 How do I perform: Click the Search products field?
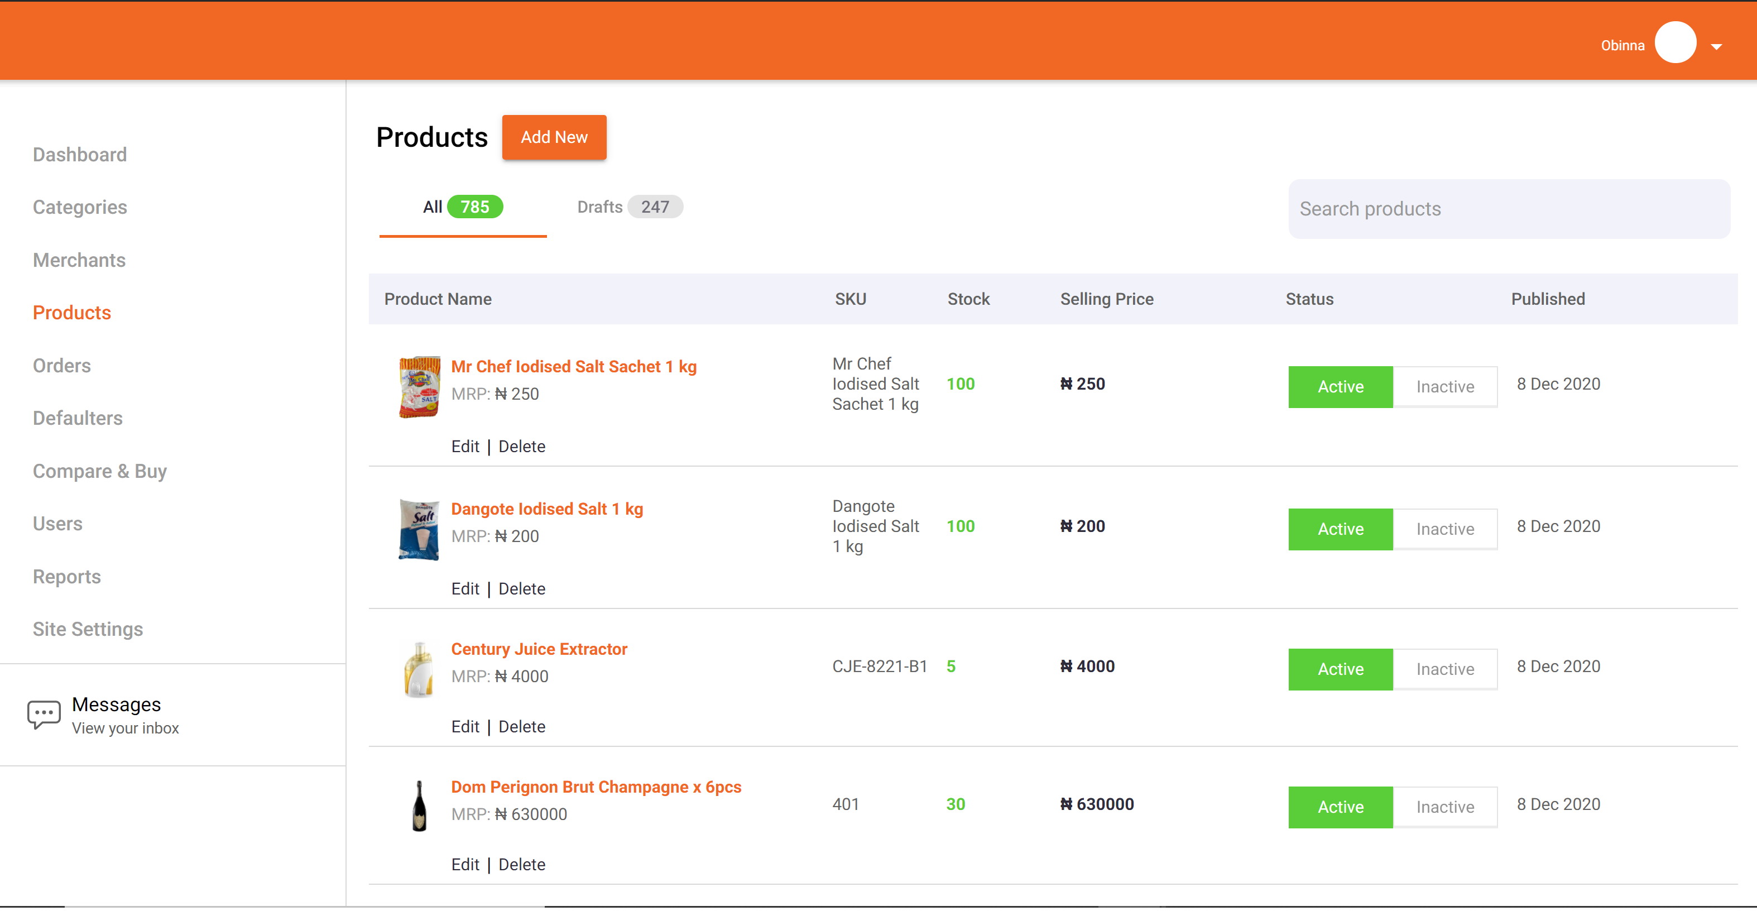tap(1509, 209)
